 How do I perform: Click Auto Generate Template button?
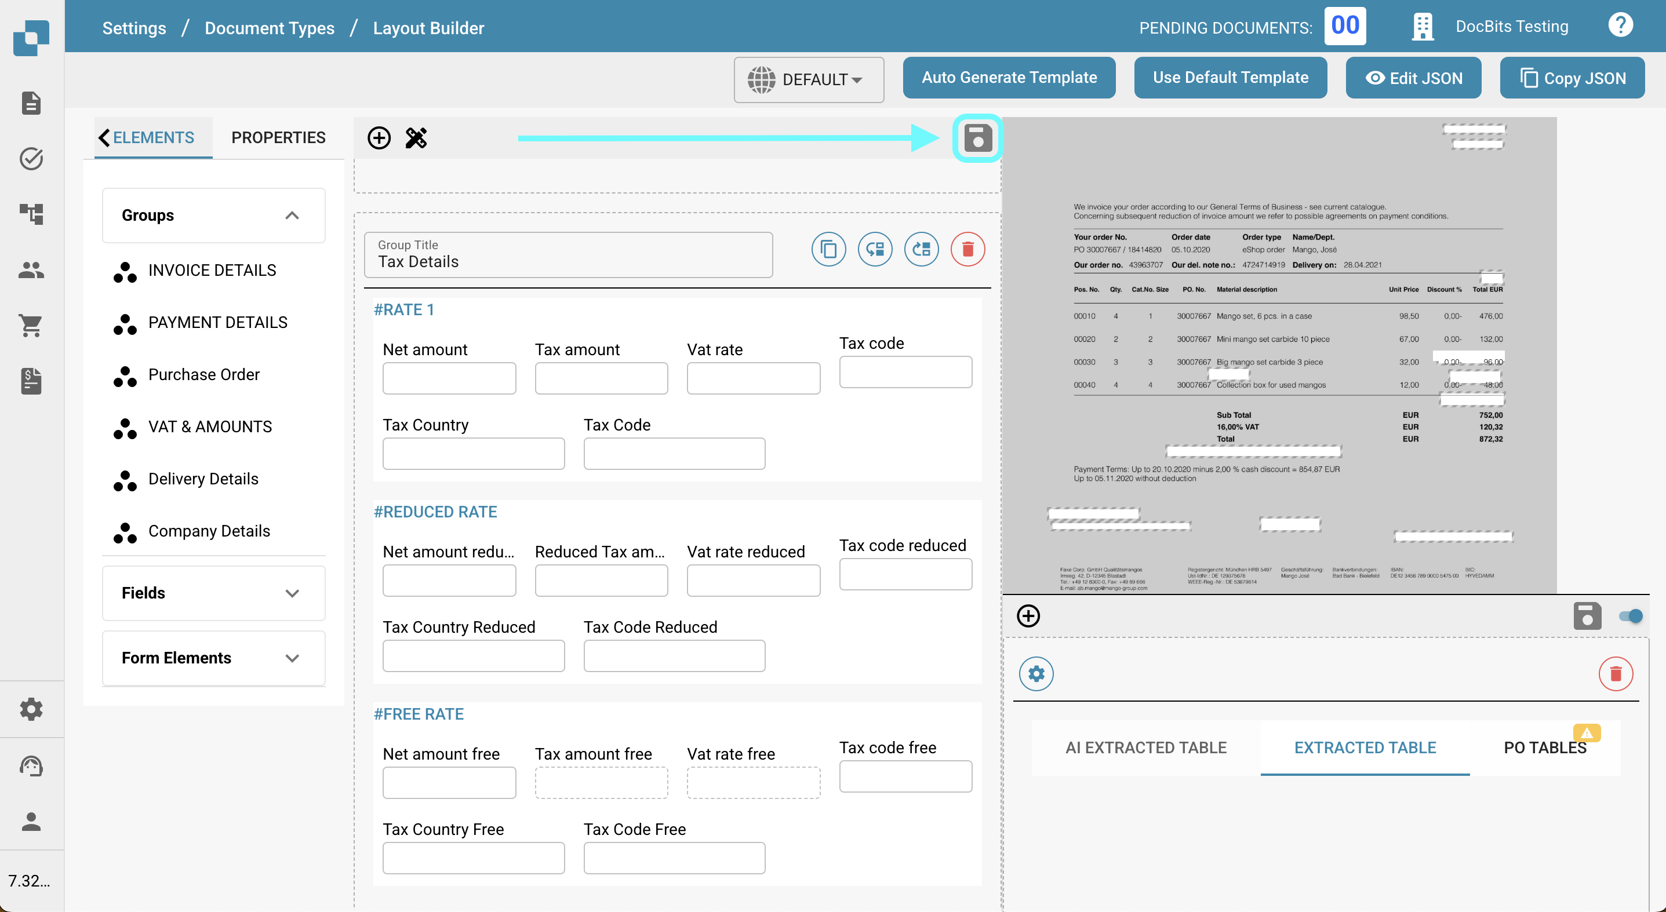pos(1009,78)
